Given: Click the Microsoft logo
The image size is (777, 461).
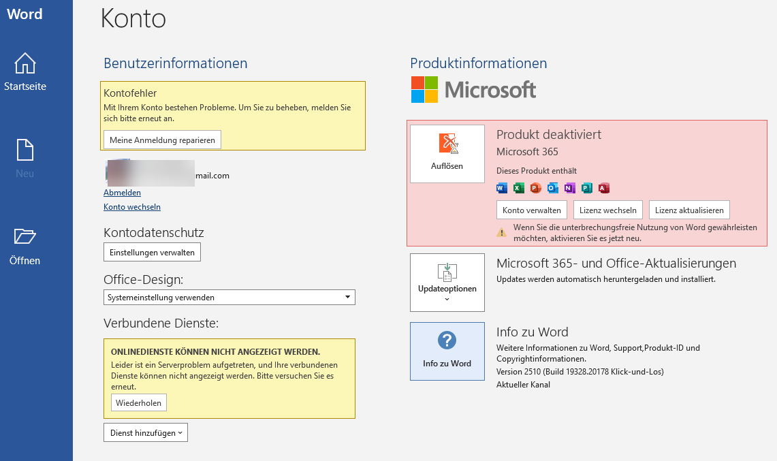Looking at the screenshot, I should (x=473, y=90).
